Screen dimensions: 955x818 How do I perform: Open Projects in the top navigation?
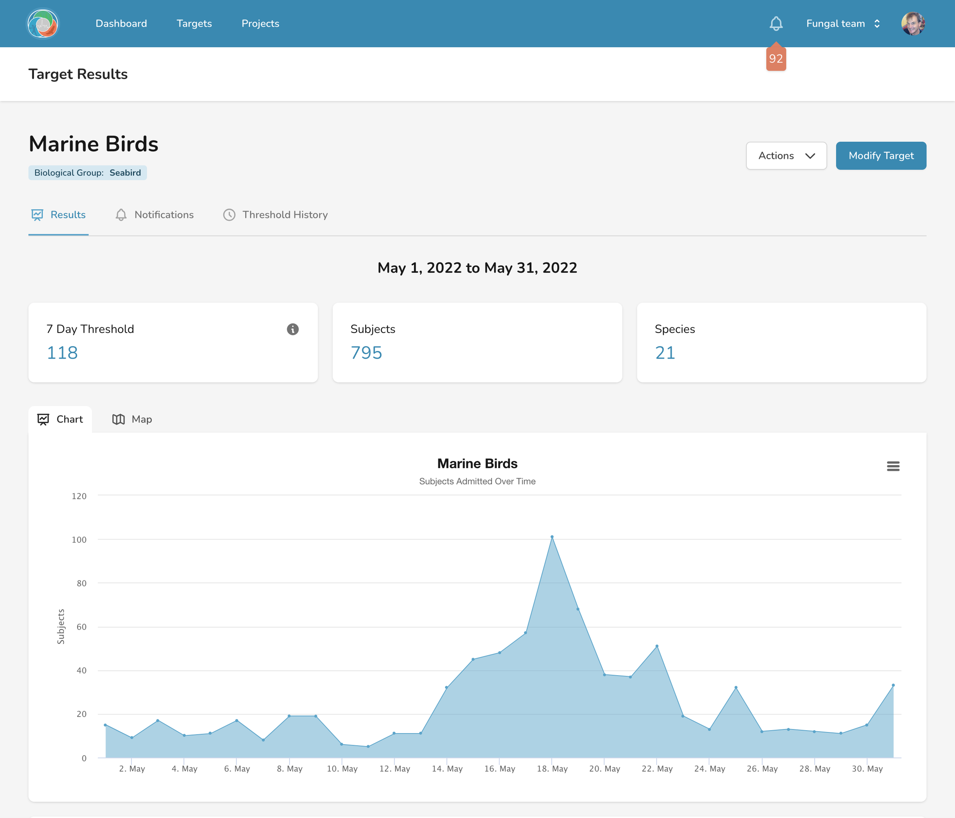(x=260, y=24)
